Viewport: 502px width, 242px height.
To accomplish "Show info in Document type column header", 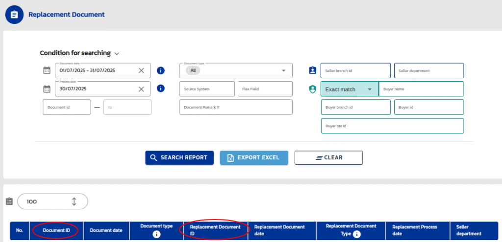I will (156, 234).
